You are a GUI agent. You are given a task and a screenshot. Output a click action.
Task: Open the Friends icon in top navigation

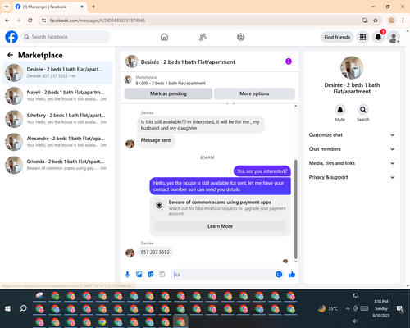click(x=203, y=37)
